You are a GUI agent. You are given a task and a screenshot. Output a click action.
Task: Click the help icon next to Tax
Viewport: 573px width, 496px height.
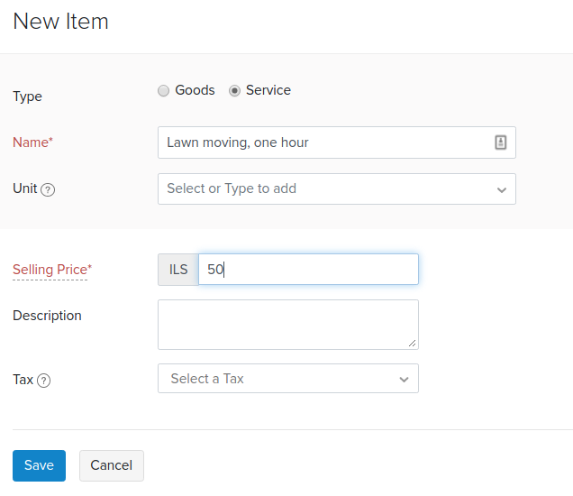44,381
